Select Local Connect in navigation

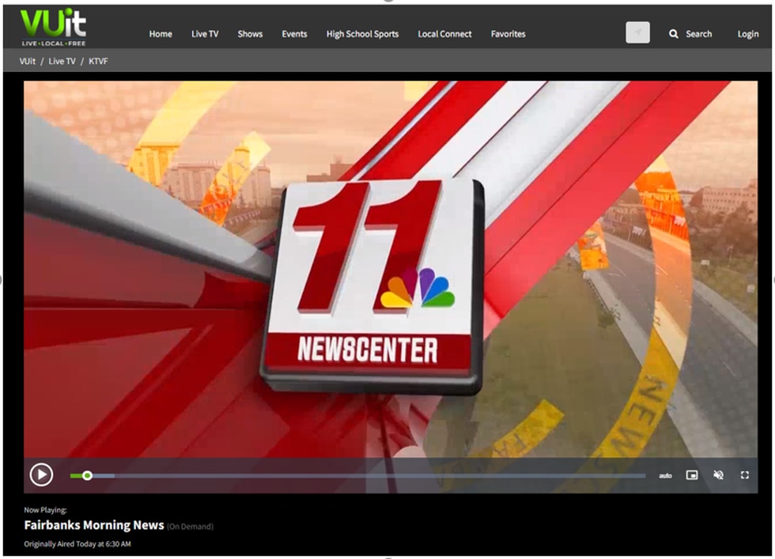click(444, 34)
